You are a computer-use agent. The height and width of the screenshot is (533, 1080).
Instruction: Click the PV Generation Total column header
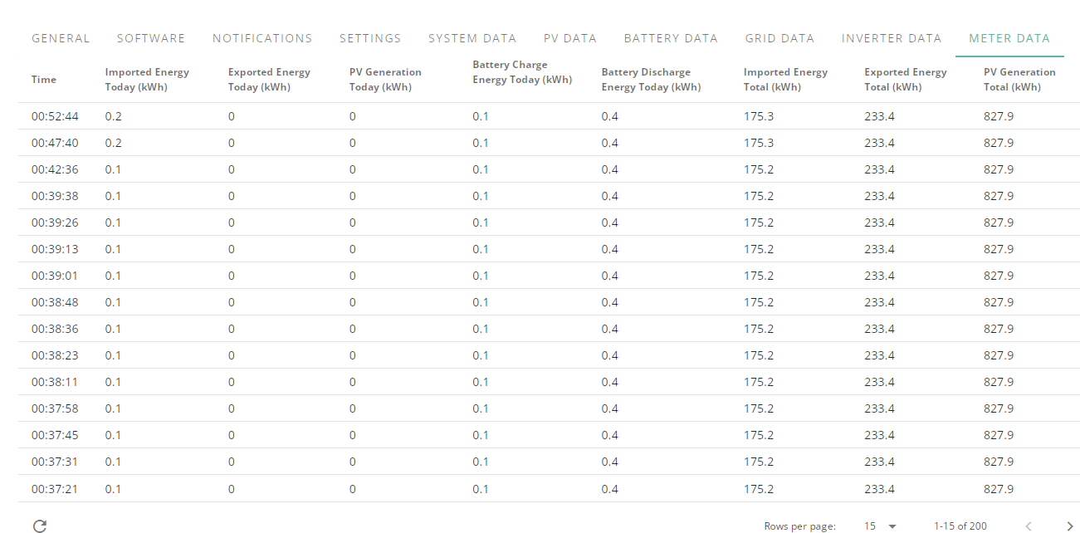[1019, 80]
